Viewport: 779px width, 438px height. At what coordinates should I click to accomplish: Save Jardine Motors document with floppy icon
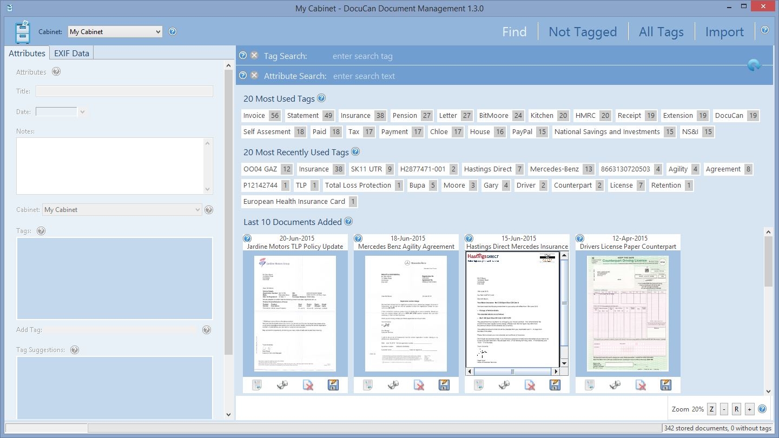[x=333, y=385]
